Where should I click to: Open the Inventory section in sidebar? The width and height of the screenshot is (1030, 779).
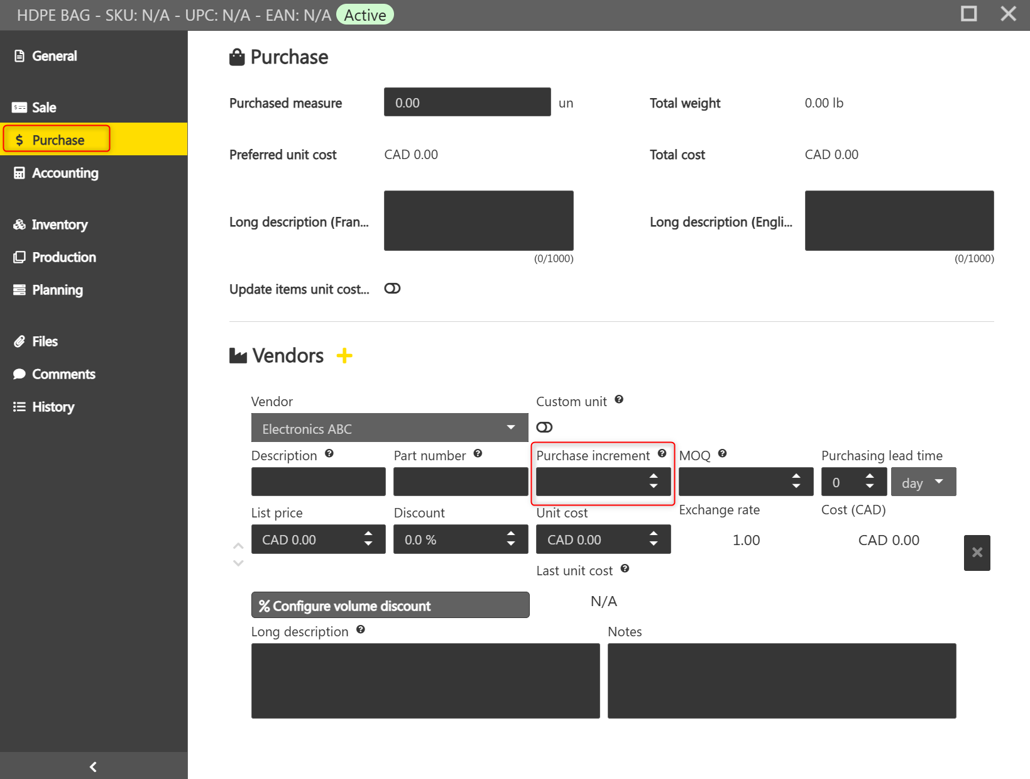click(x=59, y=224)
